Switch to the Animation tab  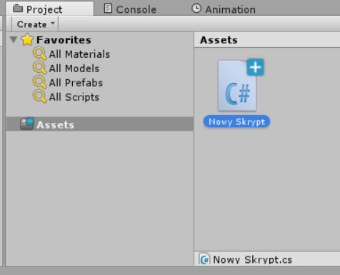pyautogui.click(x=224, y=9)
